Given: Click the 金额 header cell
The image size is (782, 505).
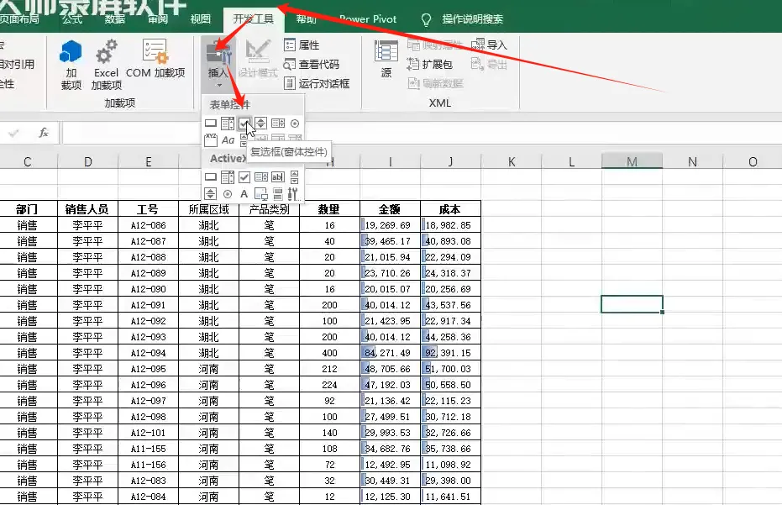Looking at the screenshot, I should (390, 209).
